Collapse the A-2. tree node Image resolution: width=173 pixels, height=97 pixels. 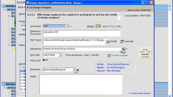[9, 16]
